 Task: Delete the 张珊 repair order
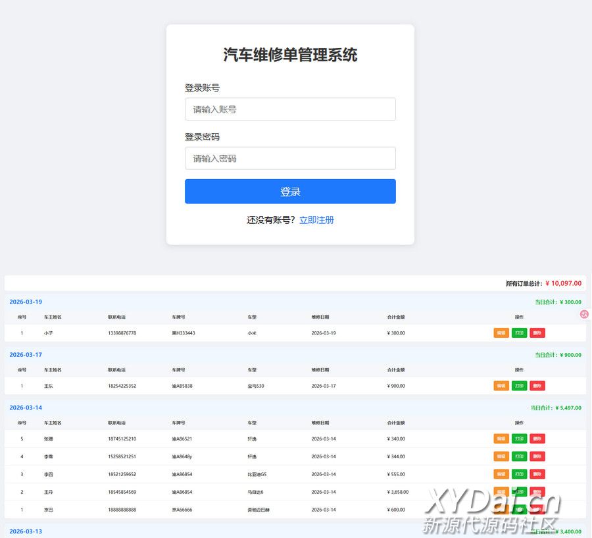pos(537,439)
